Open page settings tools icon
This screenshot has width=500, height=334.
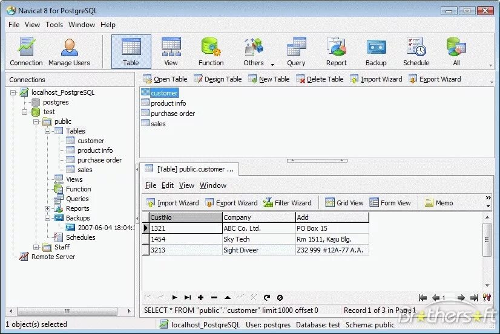tap(487, 298)
